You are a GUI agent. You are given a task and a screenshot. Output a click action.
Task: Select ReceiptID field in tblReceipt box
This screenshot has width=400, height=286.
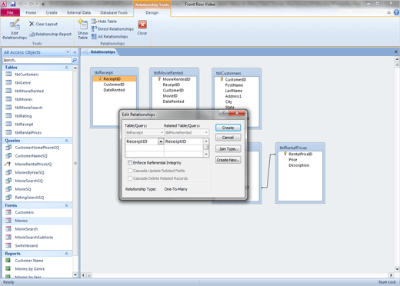[115, 78]
